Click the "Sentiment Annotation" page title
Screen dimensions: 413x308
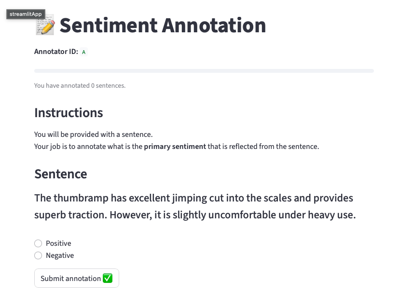pyautogui.click(x=163, y=25)
